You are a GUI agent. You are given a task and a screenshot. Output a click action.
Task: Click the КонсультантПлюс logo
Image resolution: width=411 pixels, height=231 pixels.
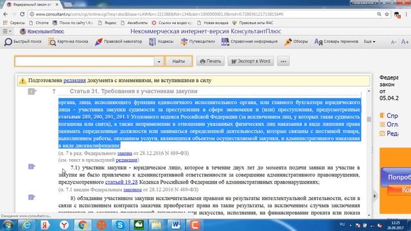click(42, 31)
